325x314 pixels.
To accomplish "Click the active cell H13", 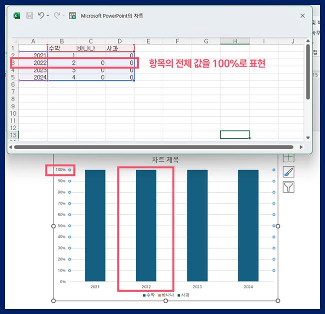I will click(235, 135).
